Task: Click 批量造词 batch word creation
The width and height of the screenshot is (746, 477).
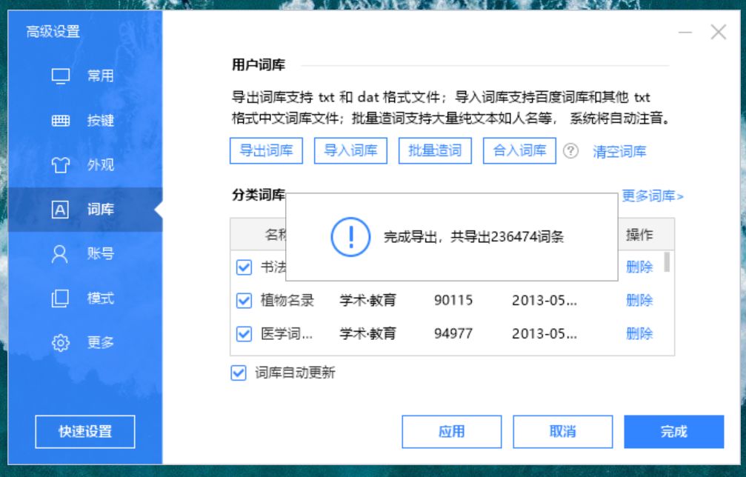Action: tap(435, 150)
